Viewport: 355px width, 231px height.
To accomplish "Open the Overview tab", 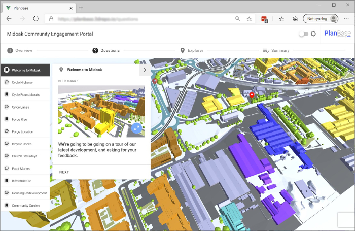I will tap(20, 51).
